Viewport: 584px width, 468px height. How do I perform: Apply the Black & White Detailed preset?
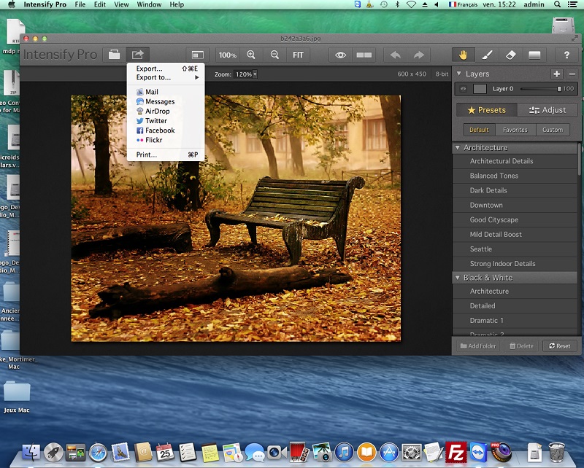coord(515,305)
